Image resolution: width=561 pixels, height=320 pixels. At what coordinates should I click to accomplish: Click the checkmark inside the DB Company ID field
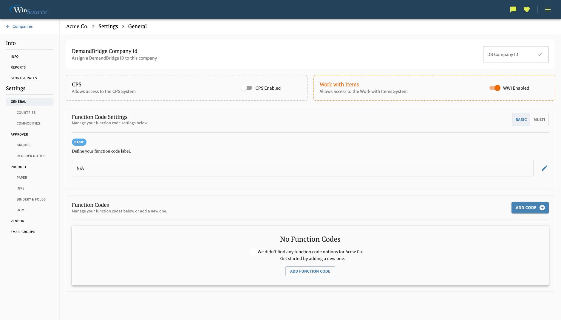[540, 55]
